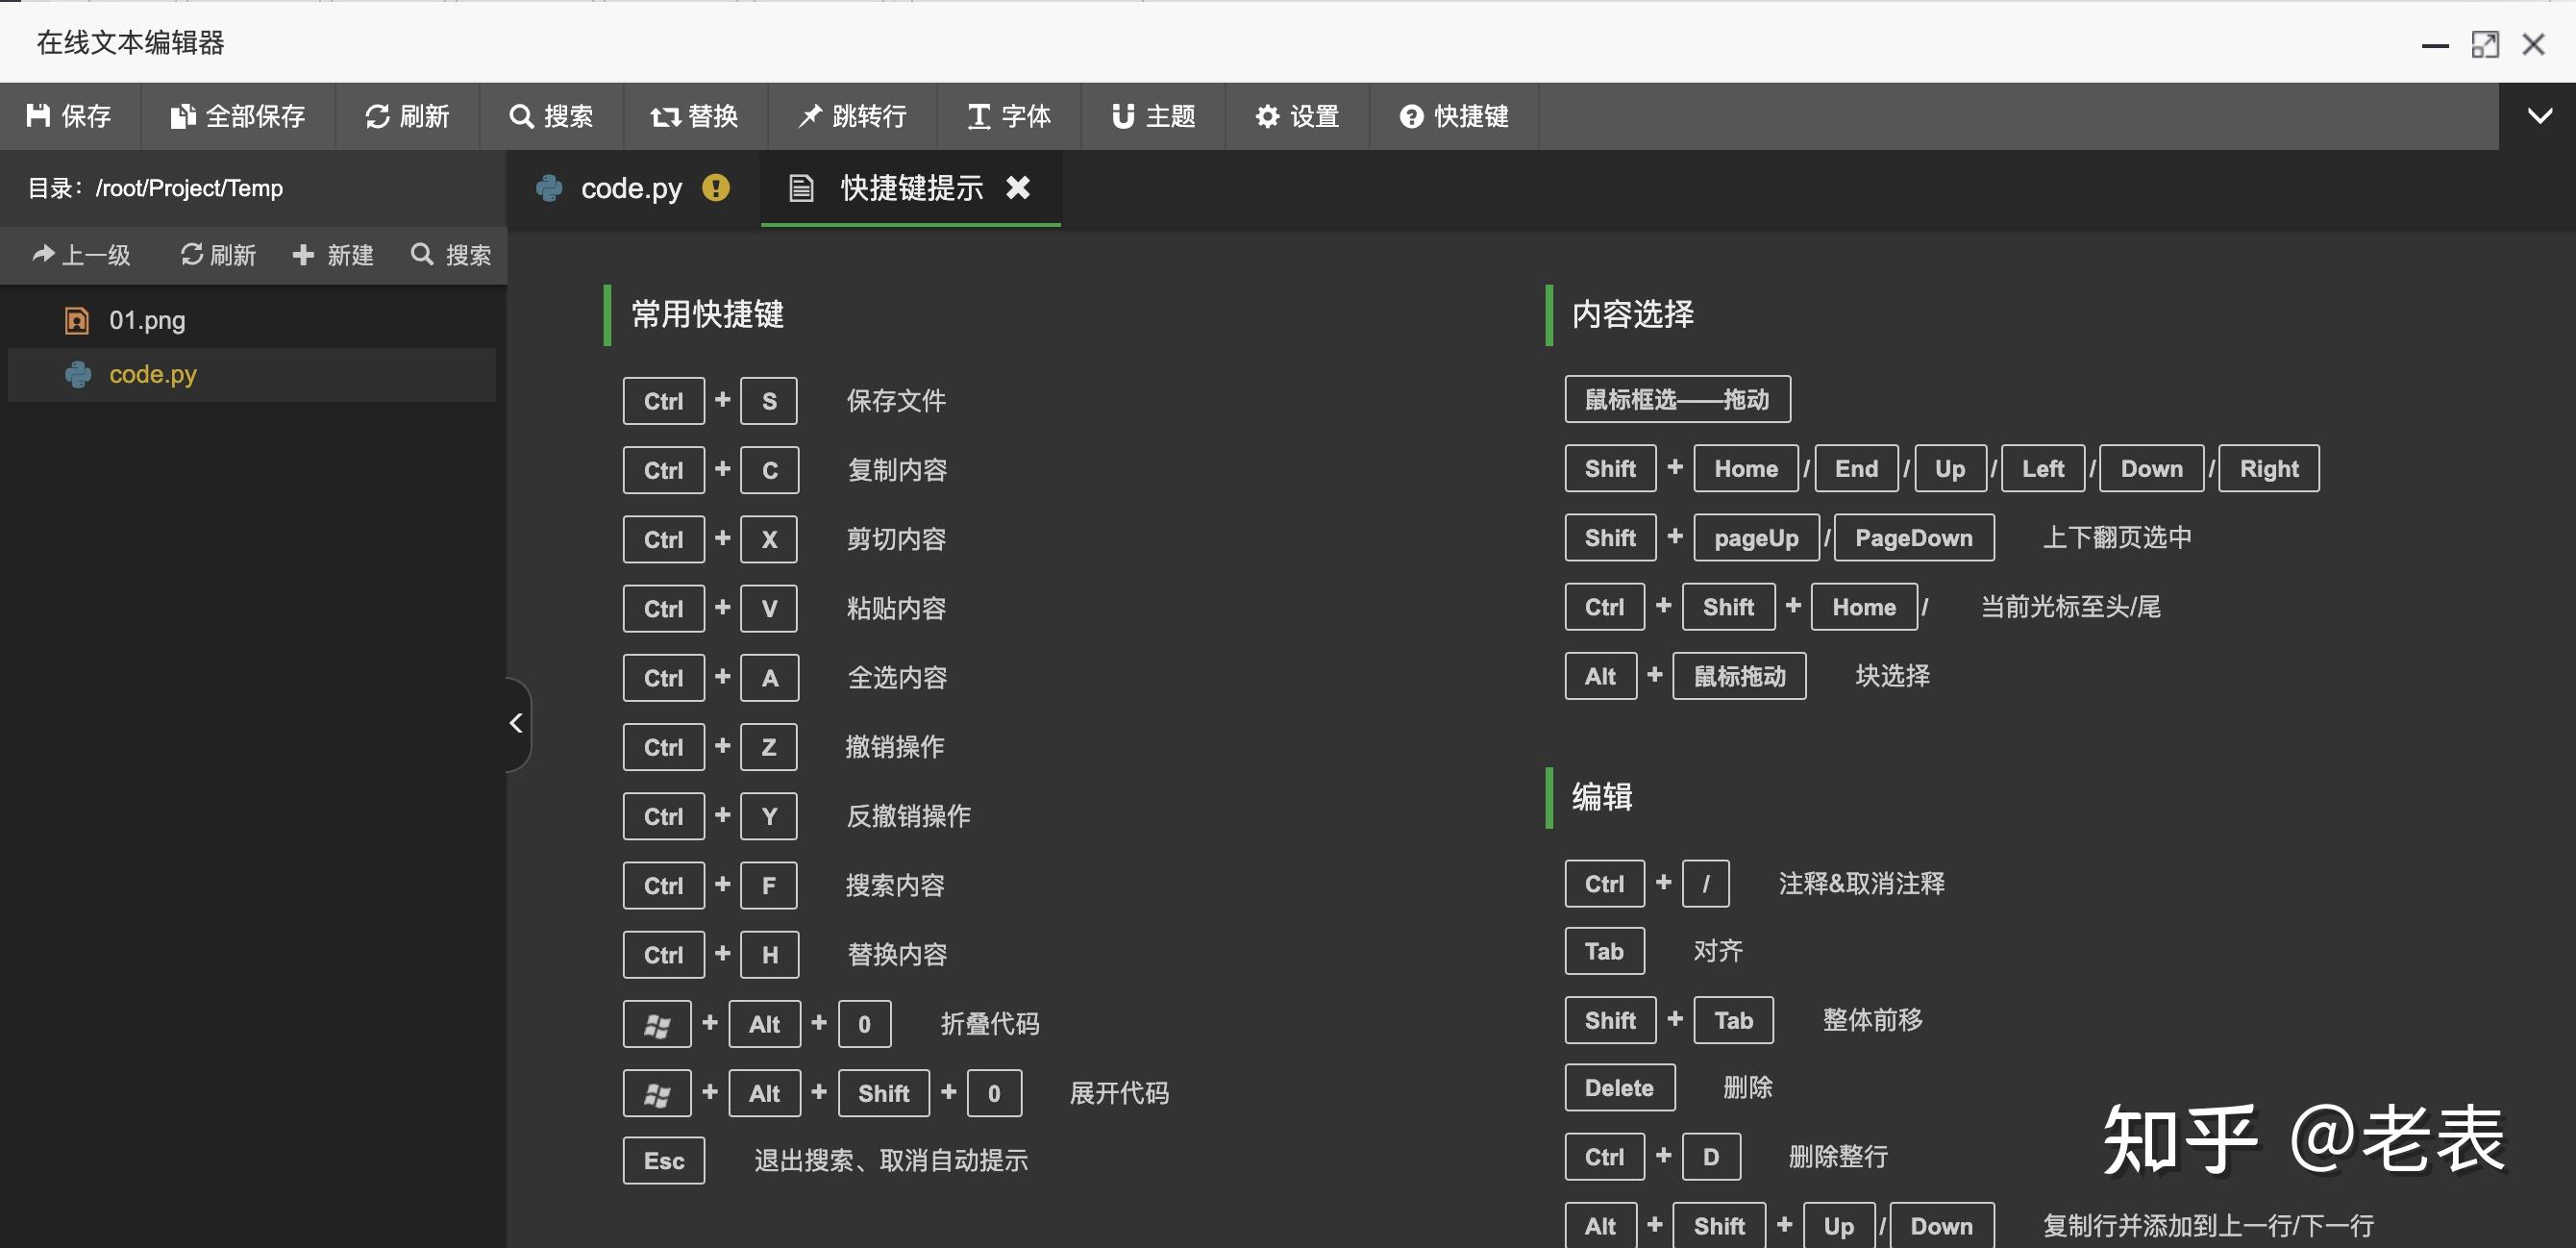This screenshot has height=1248, width=2576.
Task: Click the 全部保存 save-all icon
Action: pyautogui.click(x=181, y=116)
